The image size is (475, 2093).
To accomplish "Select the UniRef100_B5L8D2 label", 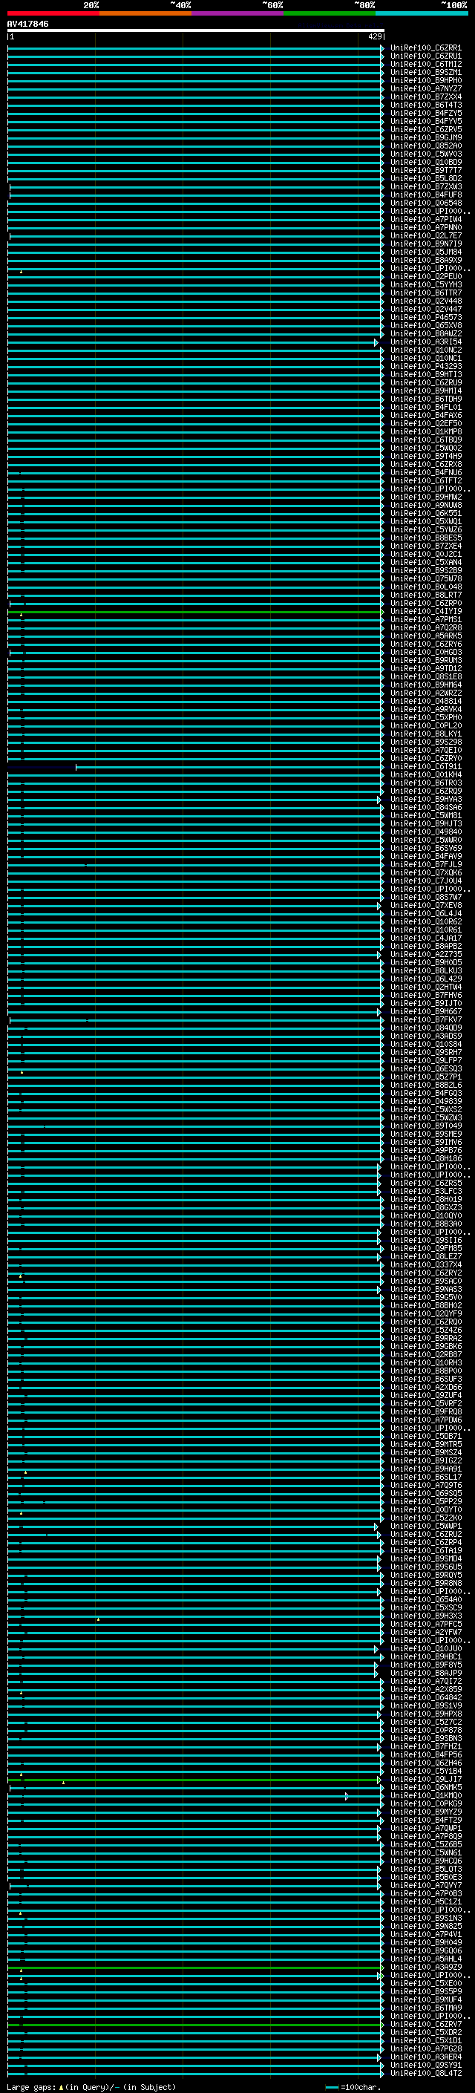I will (x=425, y=178).
